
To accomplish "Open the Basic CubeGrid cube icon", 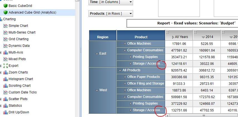I will pos(6,6).
